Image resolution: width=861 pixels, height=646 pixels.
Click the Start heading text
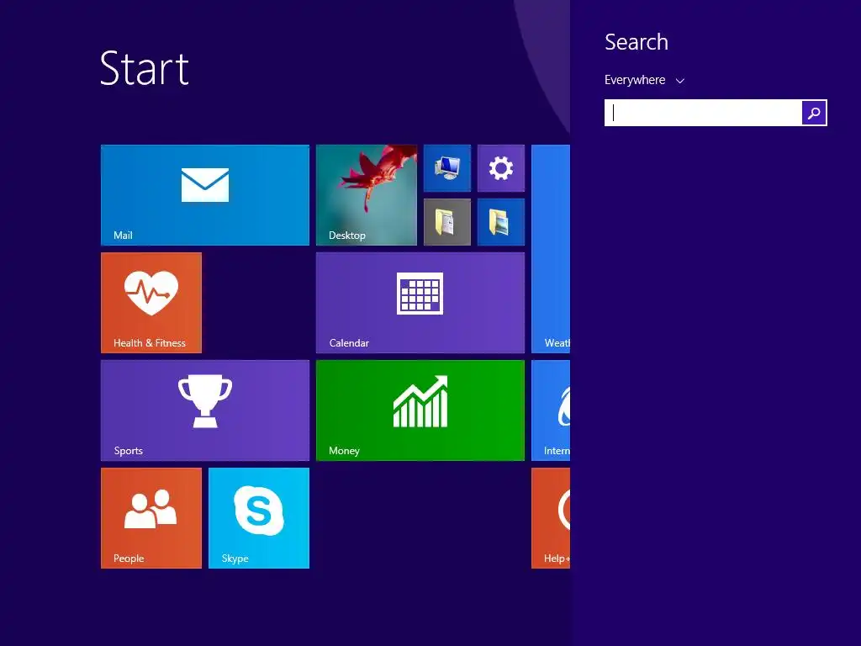(x=145, y=68)
